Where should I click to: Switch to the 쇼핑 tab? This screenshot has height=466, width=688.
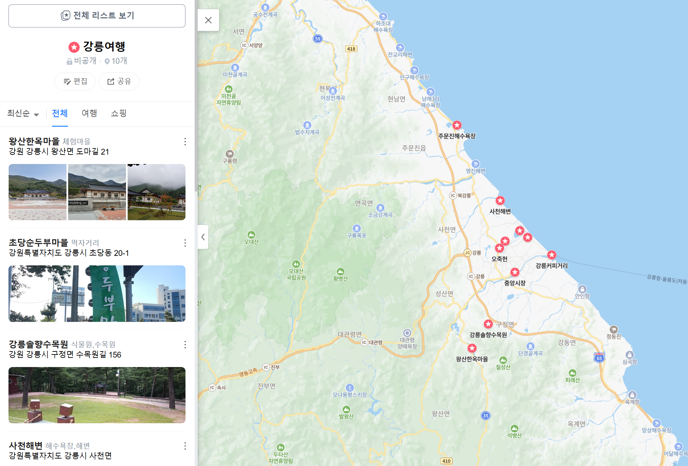(x=119, y=113)
